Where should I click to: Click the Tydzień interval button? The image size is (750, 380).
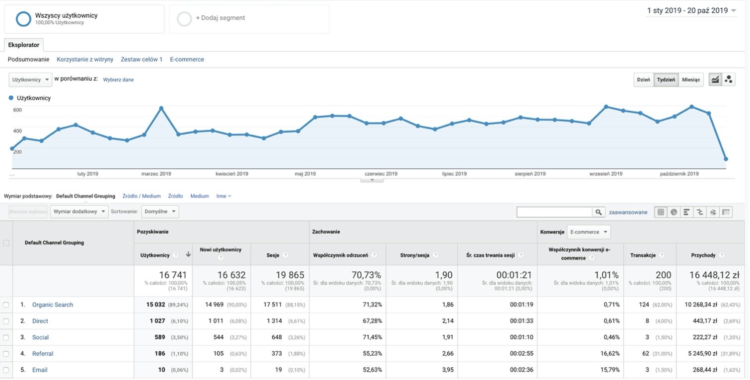[666, 80]
